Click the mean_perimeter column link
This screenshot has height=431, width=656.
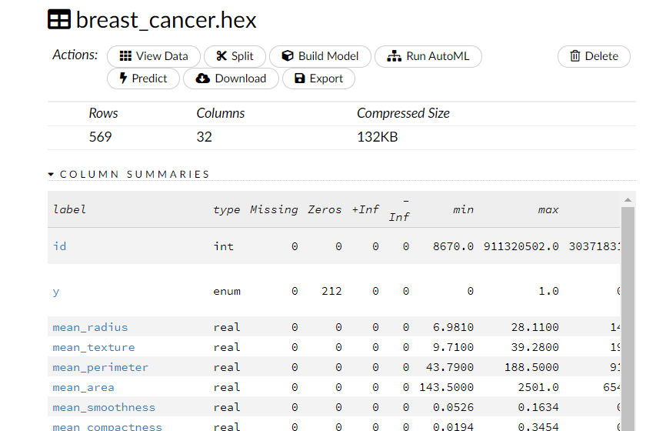tap(100, 367)
